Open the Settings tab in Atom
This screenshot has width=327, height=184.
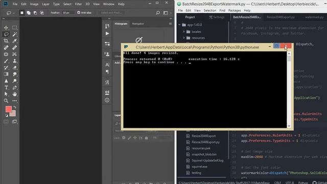pyautogui.click(x=217, y=17)
